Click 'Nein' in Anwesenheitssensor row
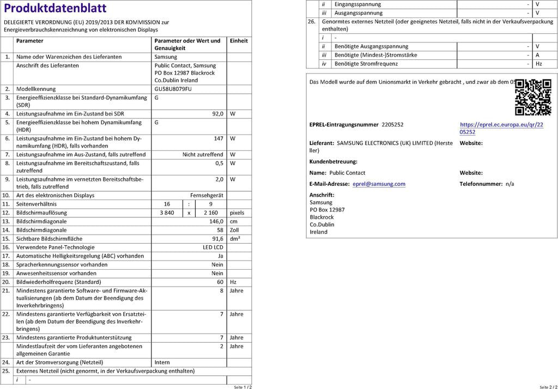558x389 pixels. [217, 273]
